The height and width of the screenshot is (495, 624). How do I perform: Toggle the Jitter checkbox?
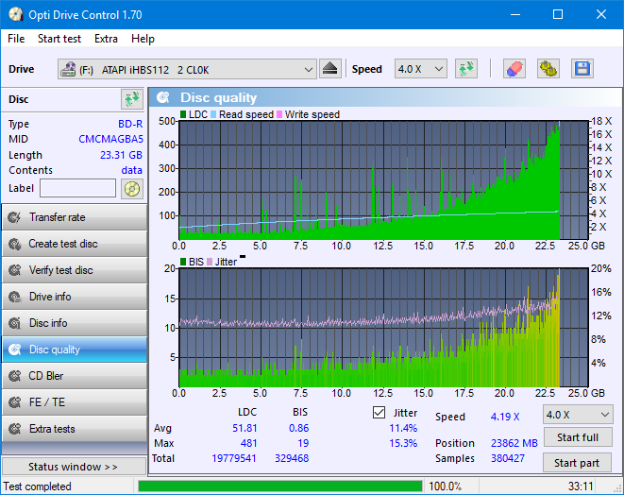tap(379, 413)
